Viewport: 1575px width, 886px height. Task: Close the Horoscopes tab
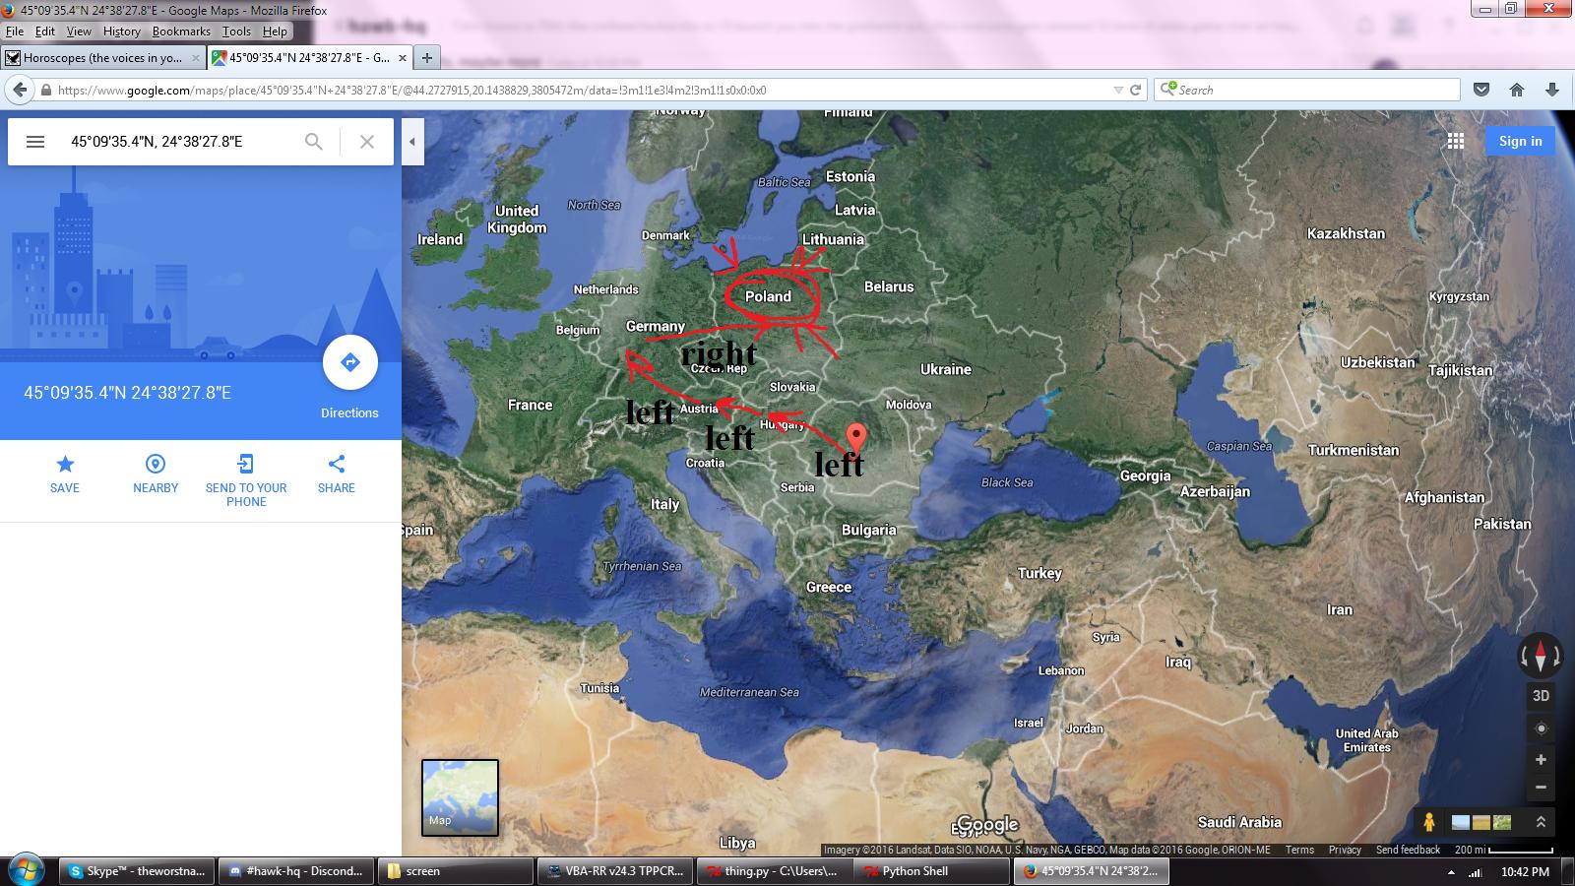195,58
